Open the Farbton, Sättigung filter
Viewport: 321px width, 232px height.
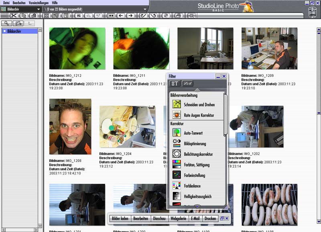coord(191,165)
